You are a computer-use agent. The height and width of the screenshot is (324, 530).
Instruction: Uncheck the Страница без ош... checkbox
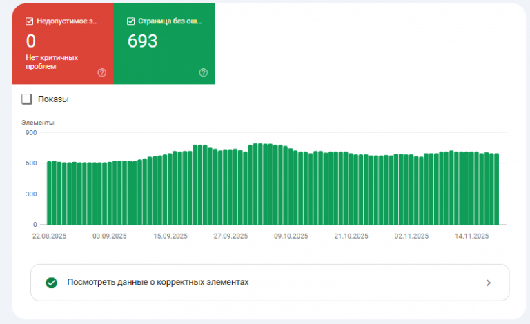click(x=131, y=21)
